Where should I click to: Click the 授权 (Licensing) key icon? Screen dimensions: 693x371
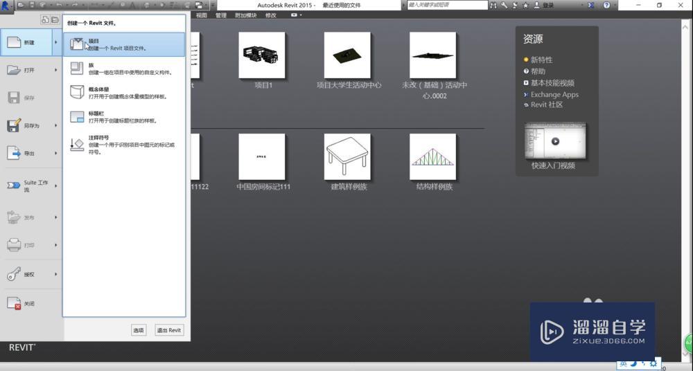coord(14,274)
